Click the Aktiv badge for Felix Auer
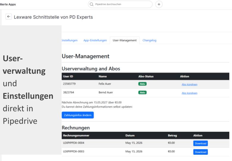 (x=142, y=84)
